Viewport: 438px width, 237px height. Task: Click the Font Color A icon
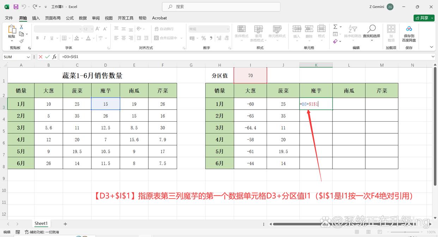point(88,38)
